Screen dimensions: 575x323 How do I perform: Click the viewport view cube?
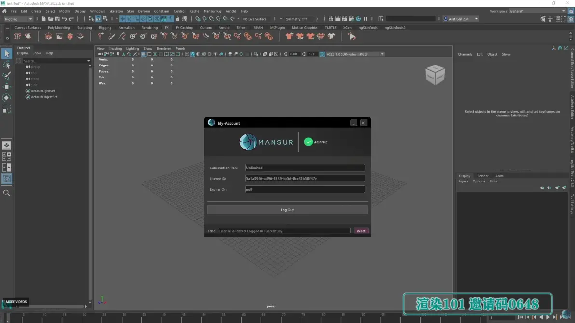[x=435, y=75]
